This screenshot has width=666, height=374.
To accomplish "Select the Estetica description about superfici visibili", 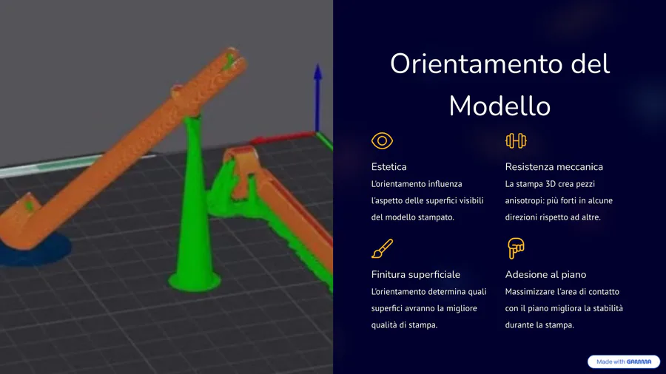I will 427,200.
